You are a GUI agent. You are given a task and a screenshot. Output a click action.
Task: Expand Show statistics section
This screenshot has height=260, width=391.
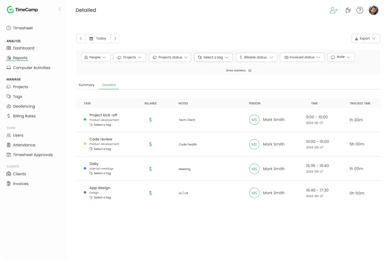239,71
